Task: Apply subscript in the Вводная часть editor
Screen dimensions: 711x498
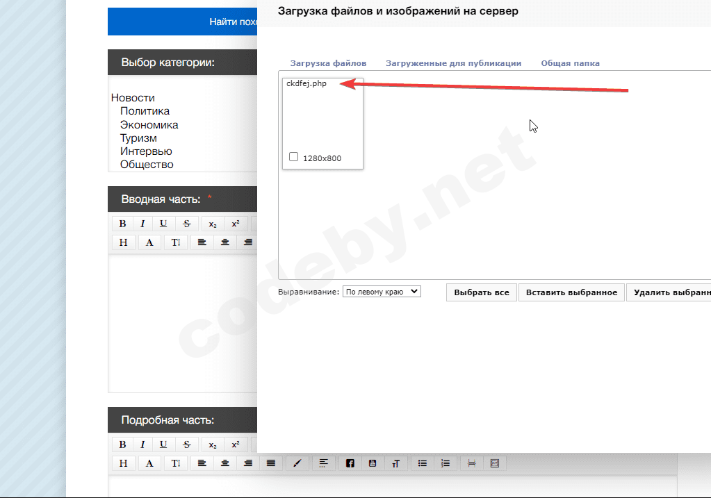Action: pyautogui.click(x=213, y=224)
